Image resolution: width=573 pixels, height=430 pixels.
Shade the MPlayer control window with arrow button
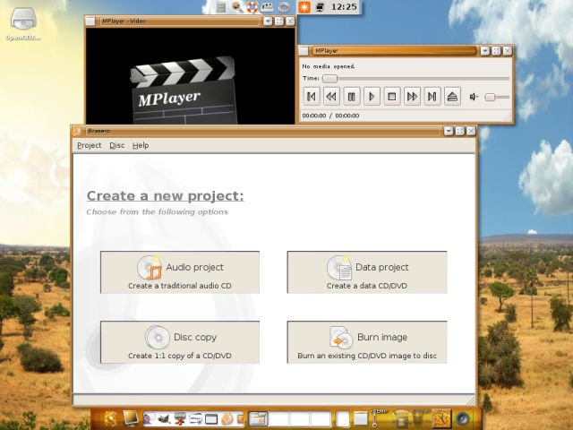click(x=485, y=51)
